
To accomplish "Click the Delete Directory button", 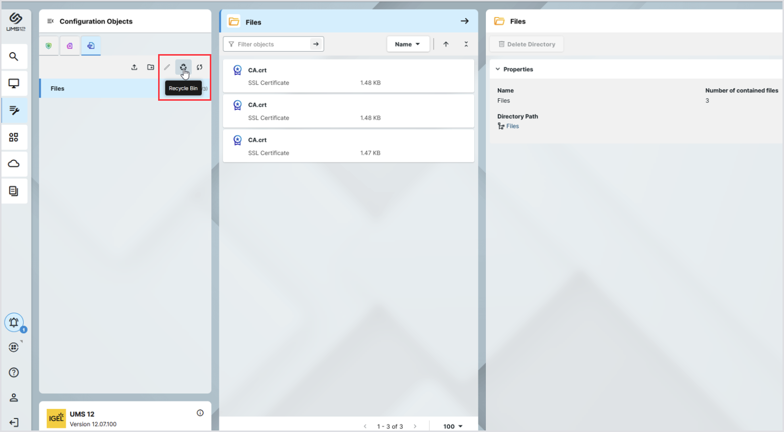I will pos(527,44).
